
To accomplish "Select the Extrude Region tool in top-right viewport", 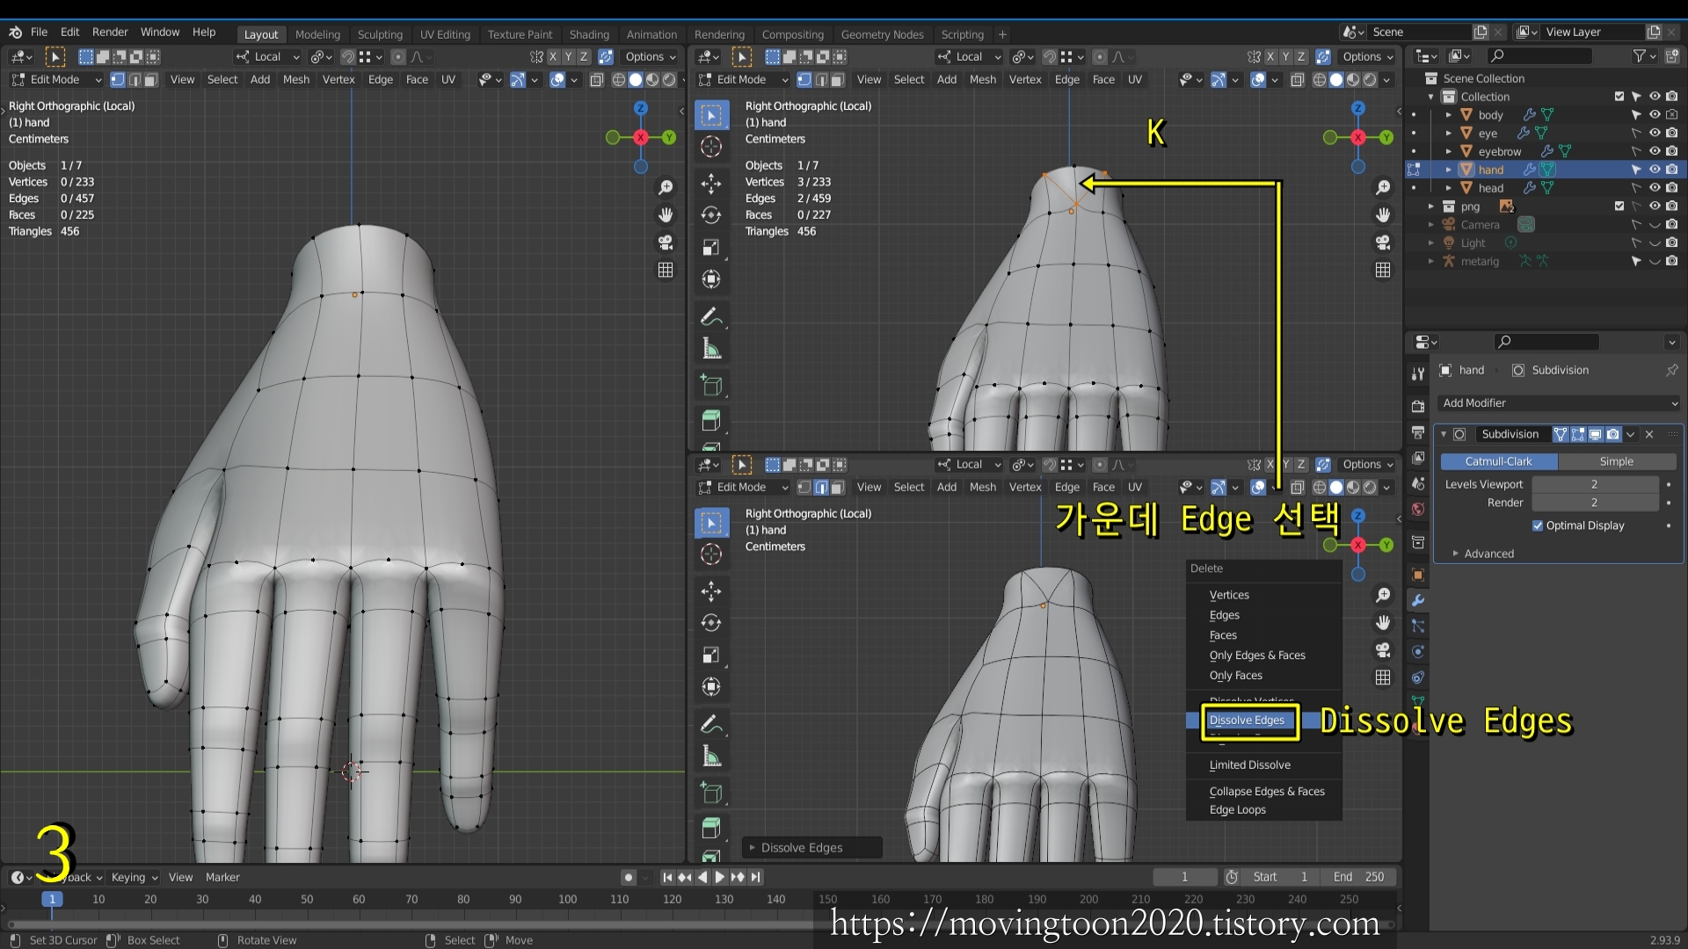I will pos(711,419).
